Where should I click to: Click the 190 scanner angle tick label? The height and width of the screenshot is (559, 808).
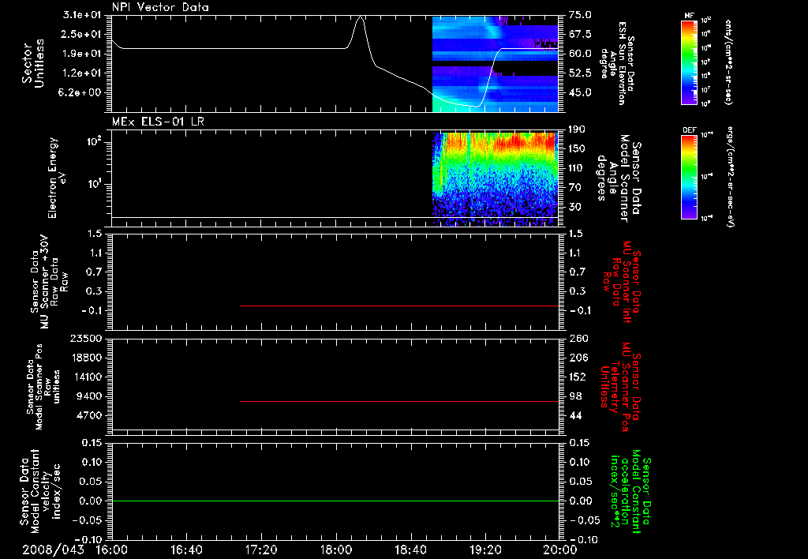(x=577, y=129)
